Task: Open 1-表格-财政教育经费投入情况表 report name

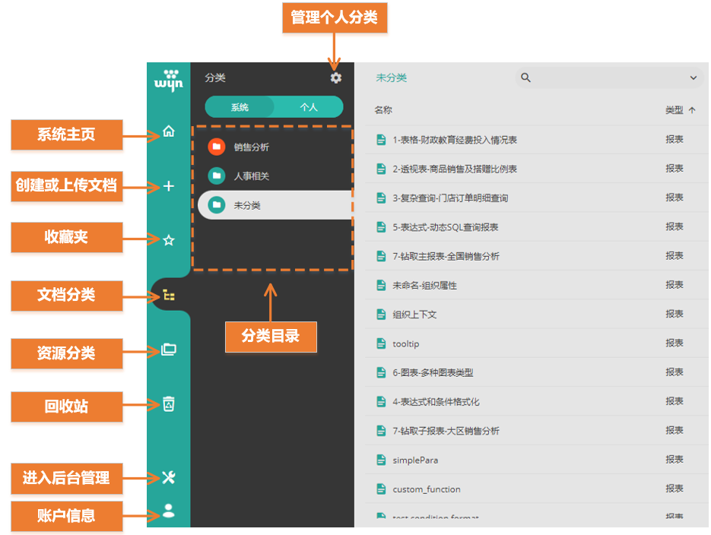Action: [x=455, y=140]
